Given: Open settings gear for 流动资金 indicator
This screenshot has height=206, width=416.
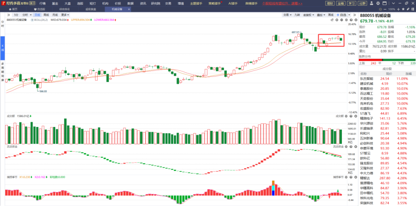Looking at the screenshot, I should click(x=346, y=147).
